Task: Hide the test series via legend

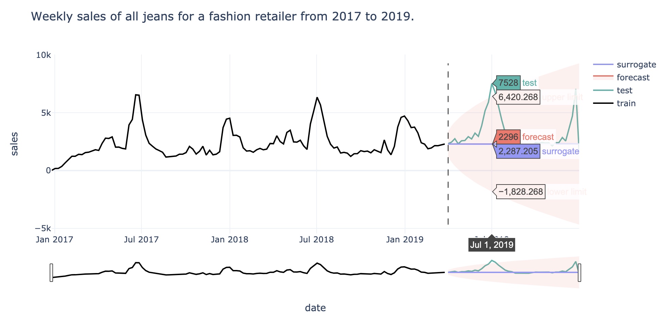Action: (x=613, y=91)
